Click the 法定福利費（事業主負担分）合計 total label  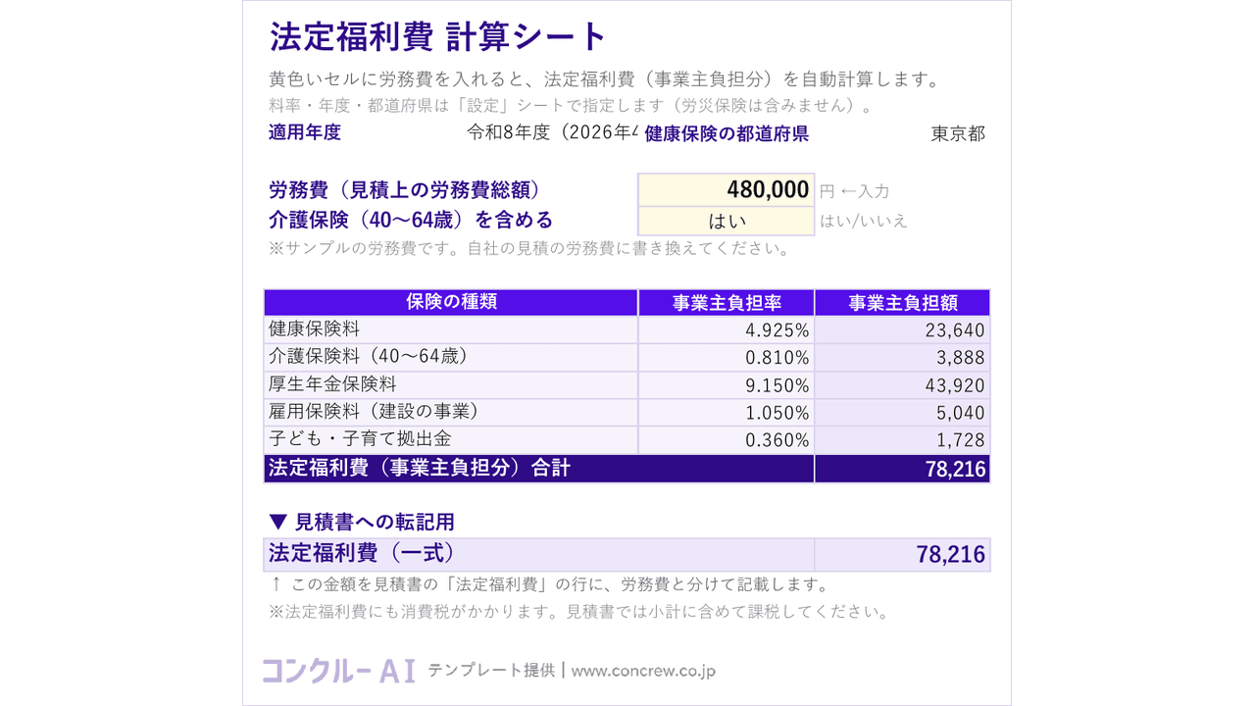pyautogui.click(x=539, y=469)
